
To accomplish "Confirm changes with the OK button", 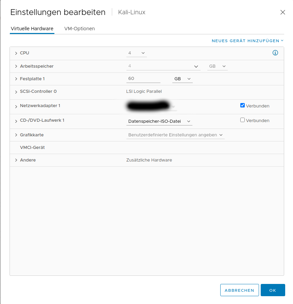I will (x=273, y=290).
